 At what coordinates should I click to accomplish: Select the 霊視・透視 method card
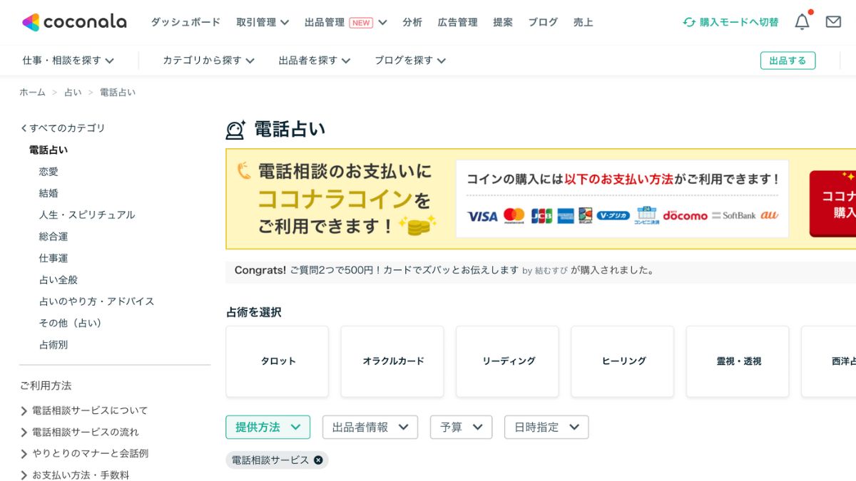[738, 361]
